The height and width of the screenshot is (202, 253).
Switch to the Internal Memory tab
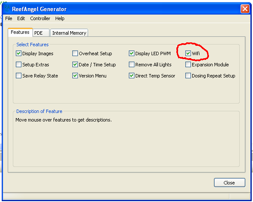click(69, 33)
